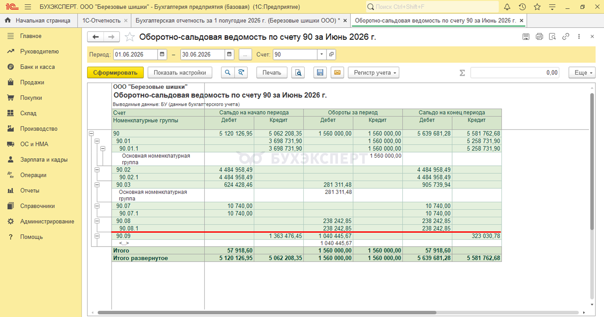Collapse the account 90 group

click(x=91, y=133)
